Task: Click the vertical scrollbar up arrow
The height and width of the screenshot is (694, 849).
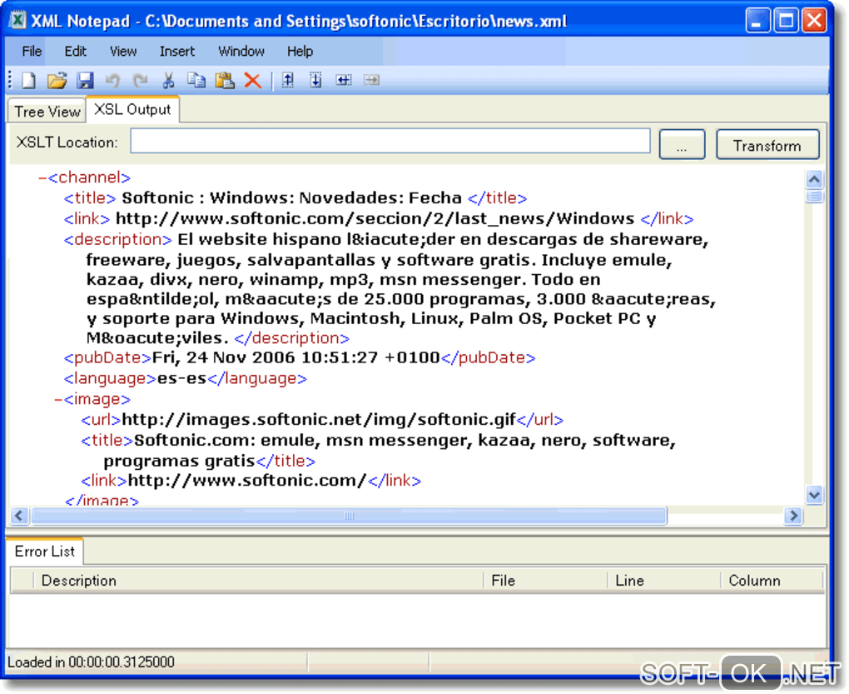Action: (814, 179)
